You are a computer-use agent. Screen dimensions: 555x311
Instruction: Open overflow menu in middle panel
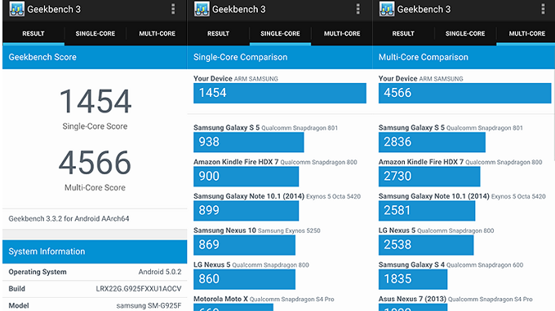click(x=357, y=9)
